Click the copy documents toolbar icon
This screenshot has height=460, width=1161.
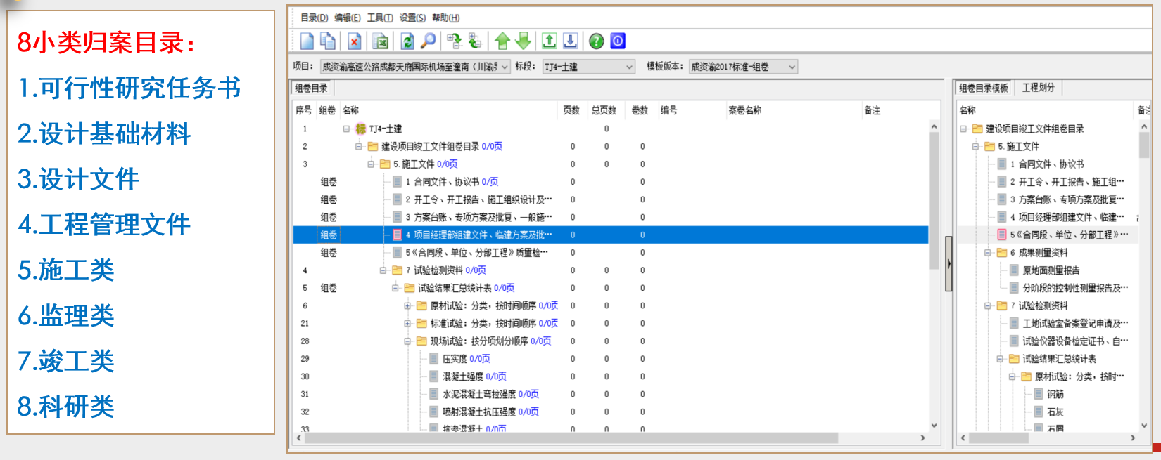coord(328,41)
